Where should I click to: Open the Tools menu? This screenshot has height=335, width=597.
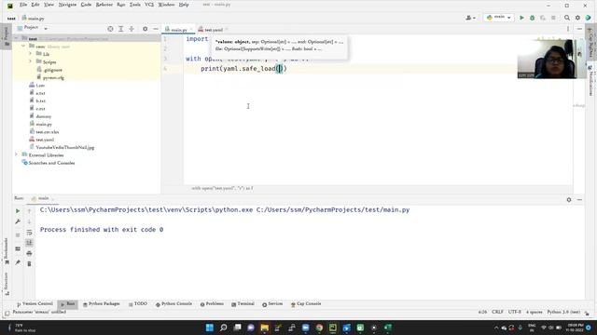[134, 5]
